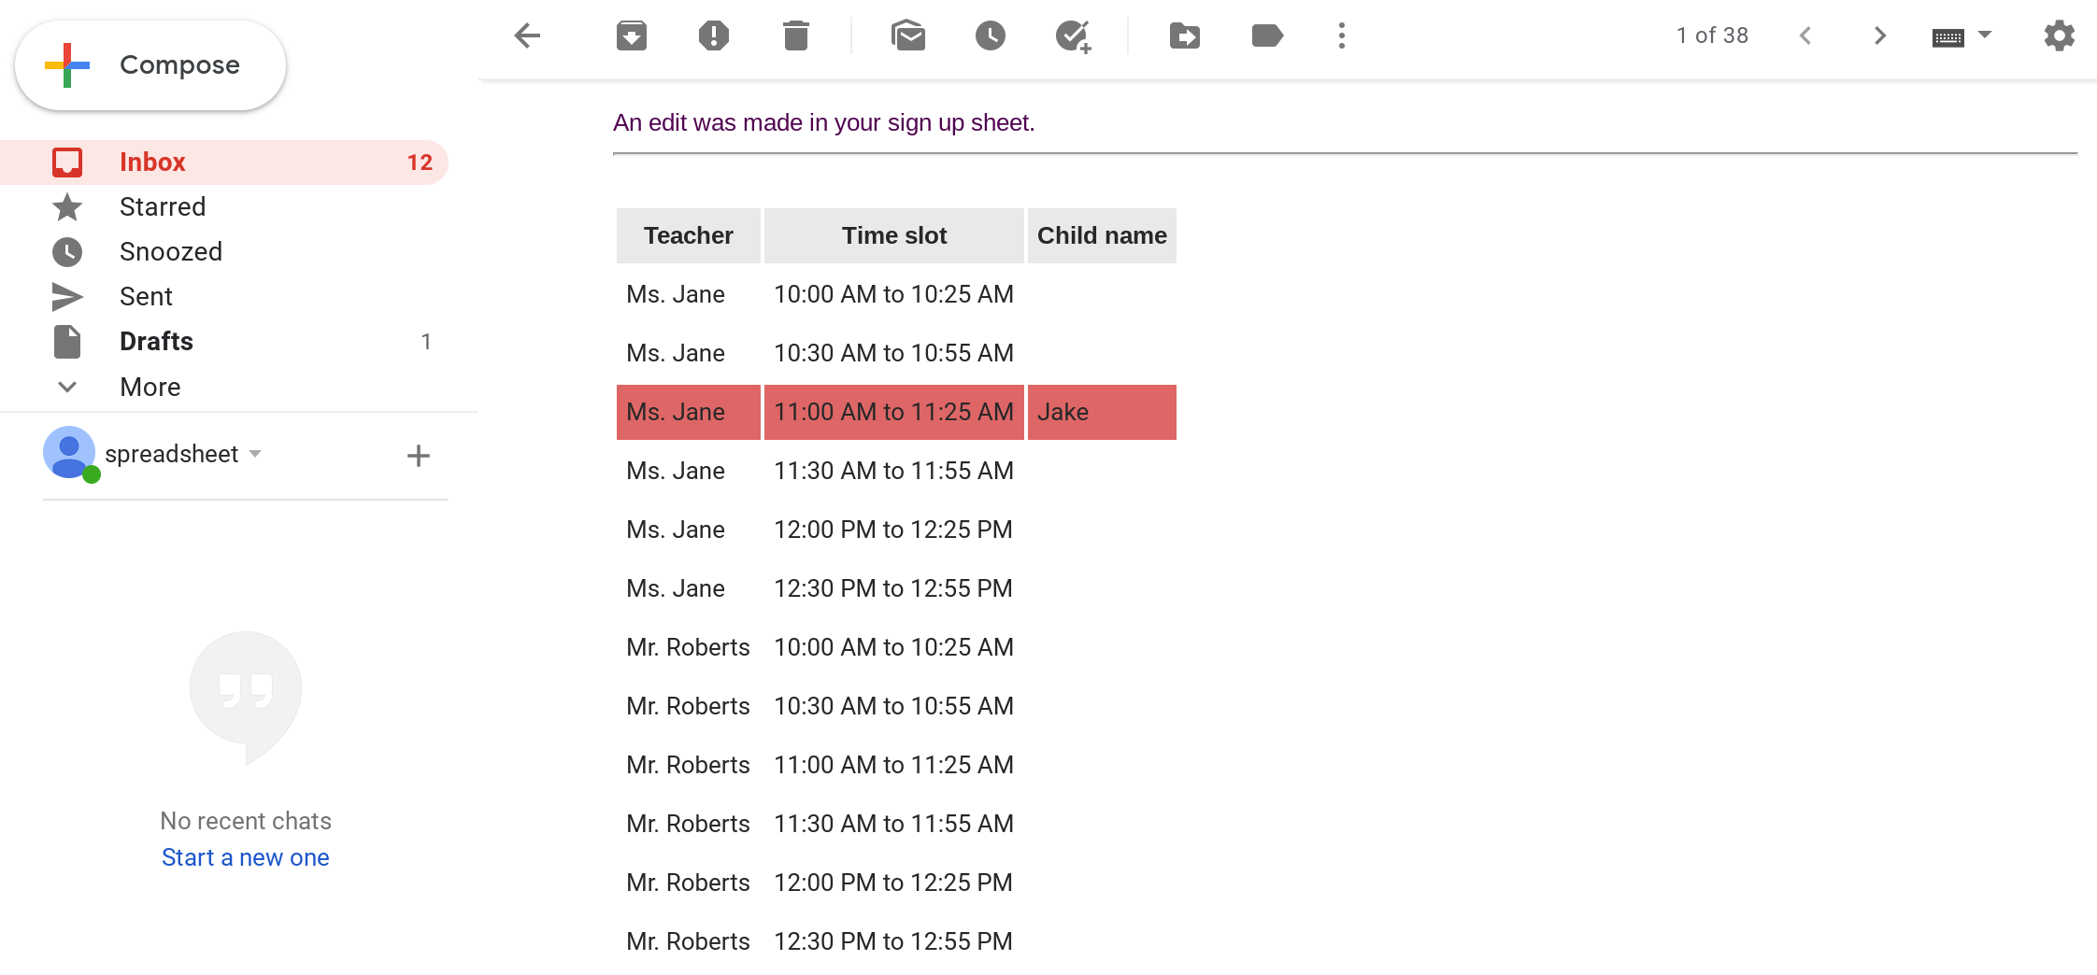
Task: Report this email as spam
Action: (x=714, y=36)
